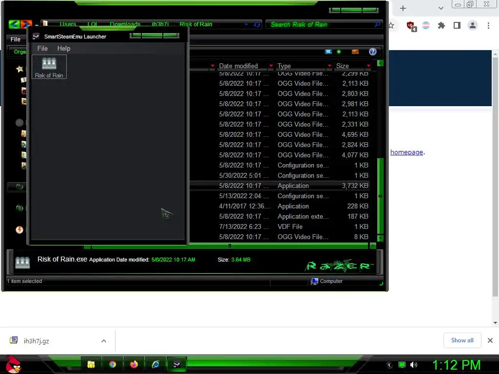Screen dimensions: 499x374
Task: Select Users in Explorer address breadcrumb
Action: point(68,24)
